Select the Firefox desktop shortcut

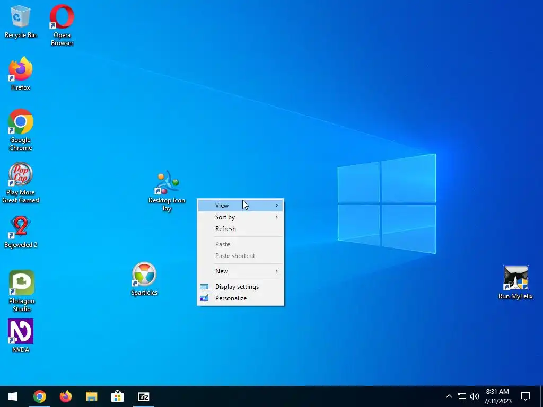21,74
